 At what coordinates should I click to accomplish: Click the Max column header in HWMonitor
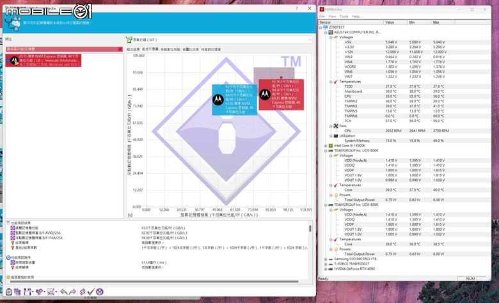[443, 22]
